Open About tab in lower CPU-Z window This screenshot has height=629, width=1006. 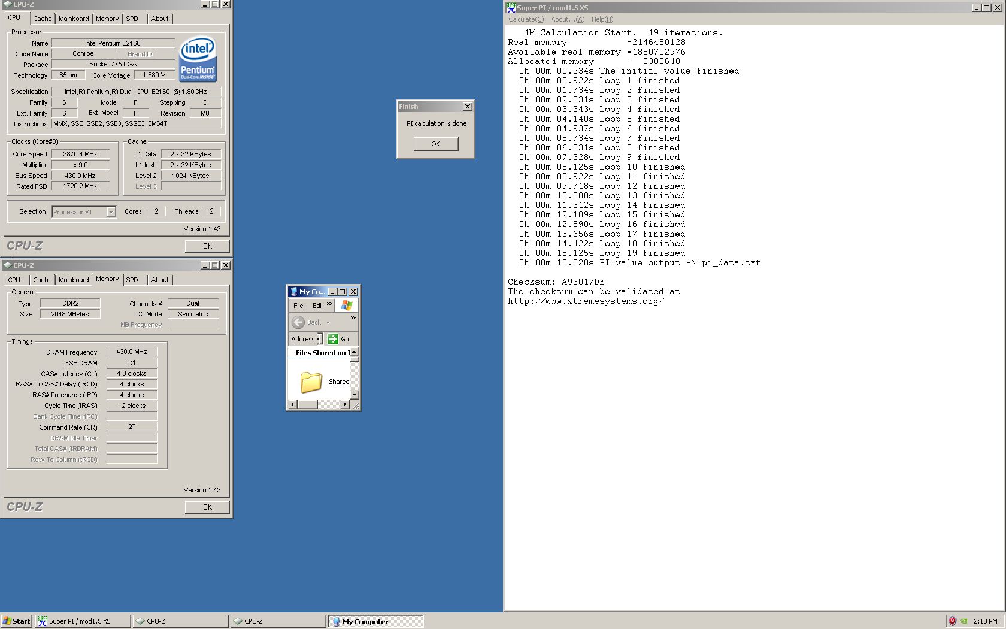click(x=160, y=280)
